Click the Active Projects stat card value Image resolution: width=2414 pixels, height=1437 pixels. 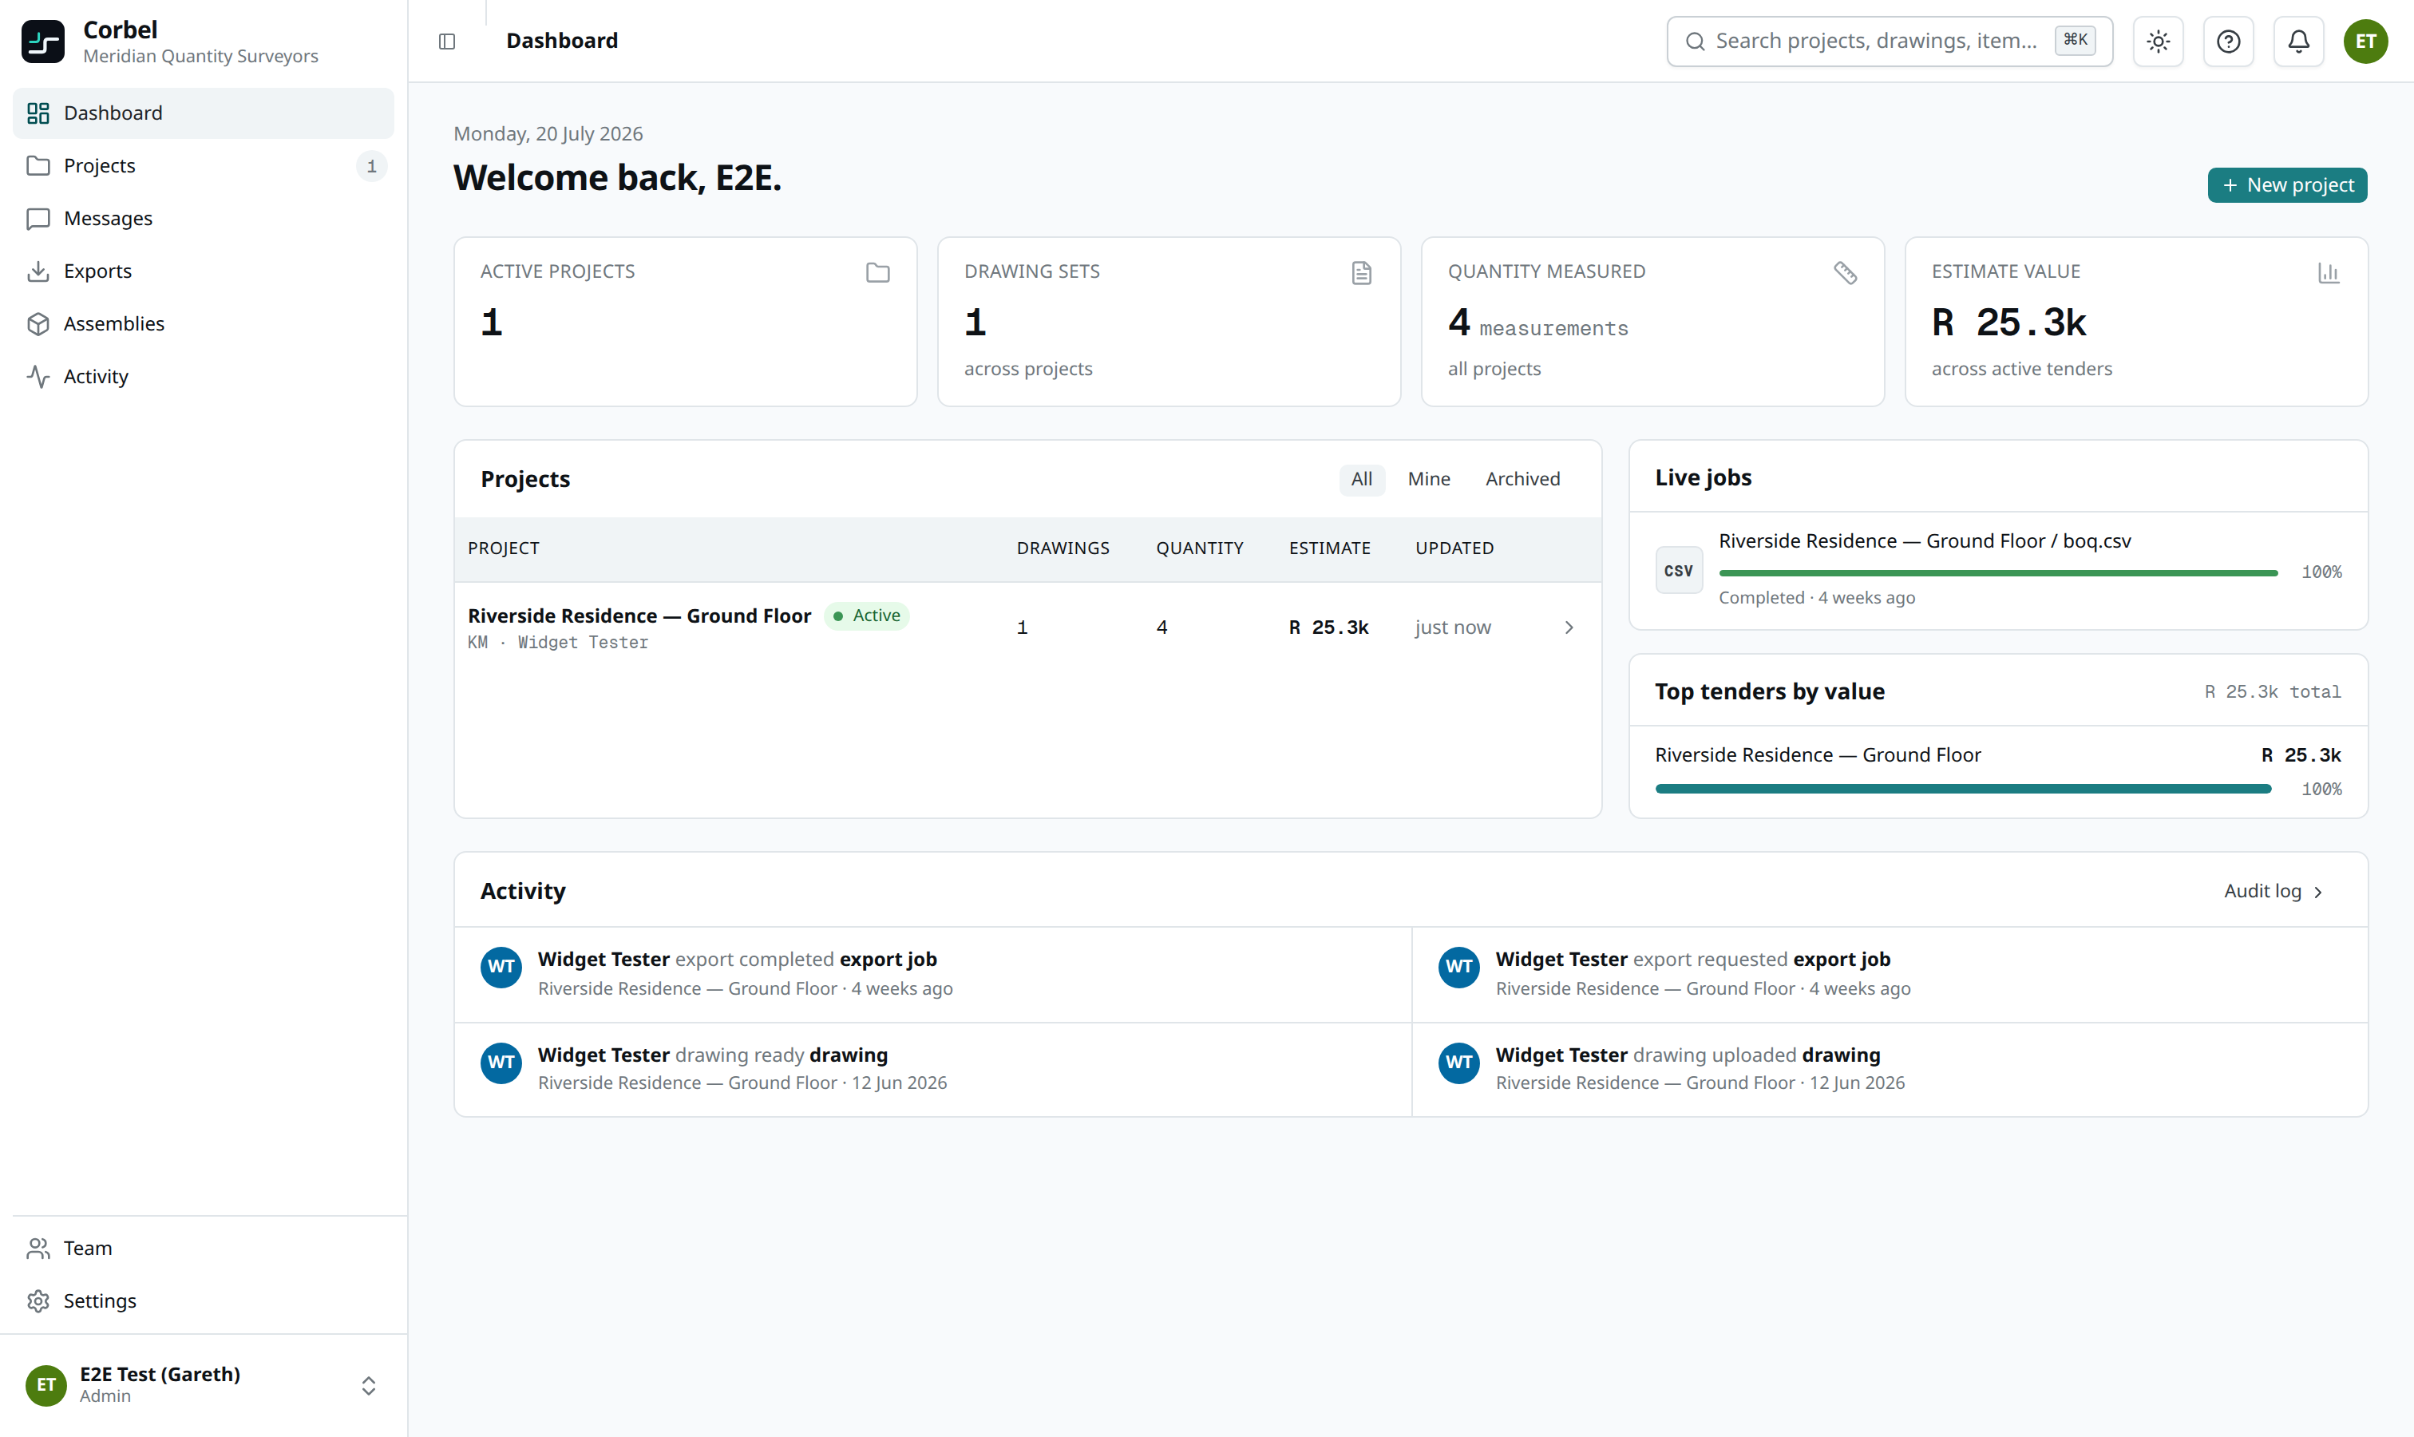(491, 323)
